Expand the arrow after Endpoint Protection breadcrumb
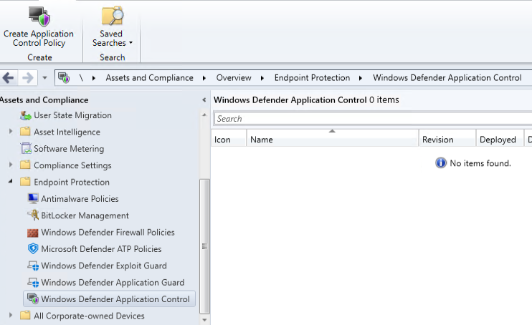 [x=361, y=78]
